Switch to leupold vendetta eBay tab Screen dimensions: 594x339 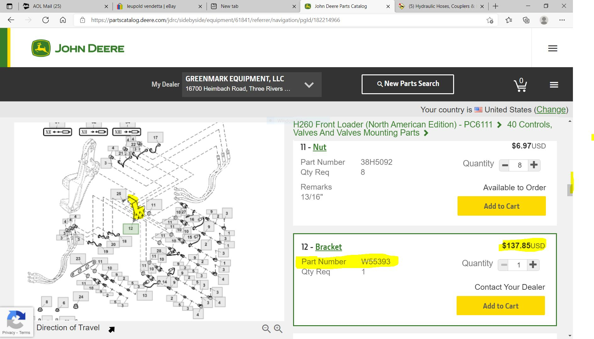click(x=159, y=6)
